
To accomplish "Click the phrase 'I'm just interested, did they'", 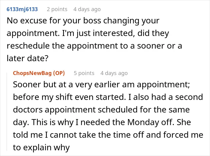I will [115, 33].
